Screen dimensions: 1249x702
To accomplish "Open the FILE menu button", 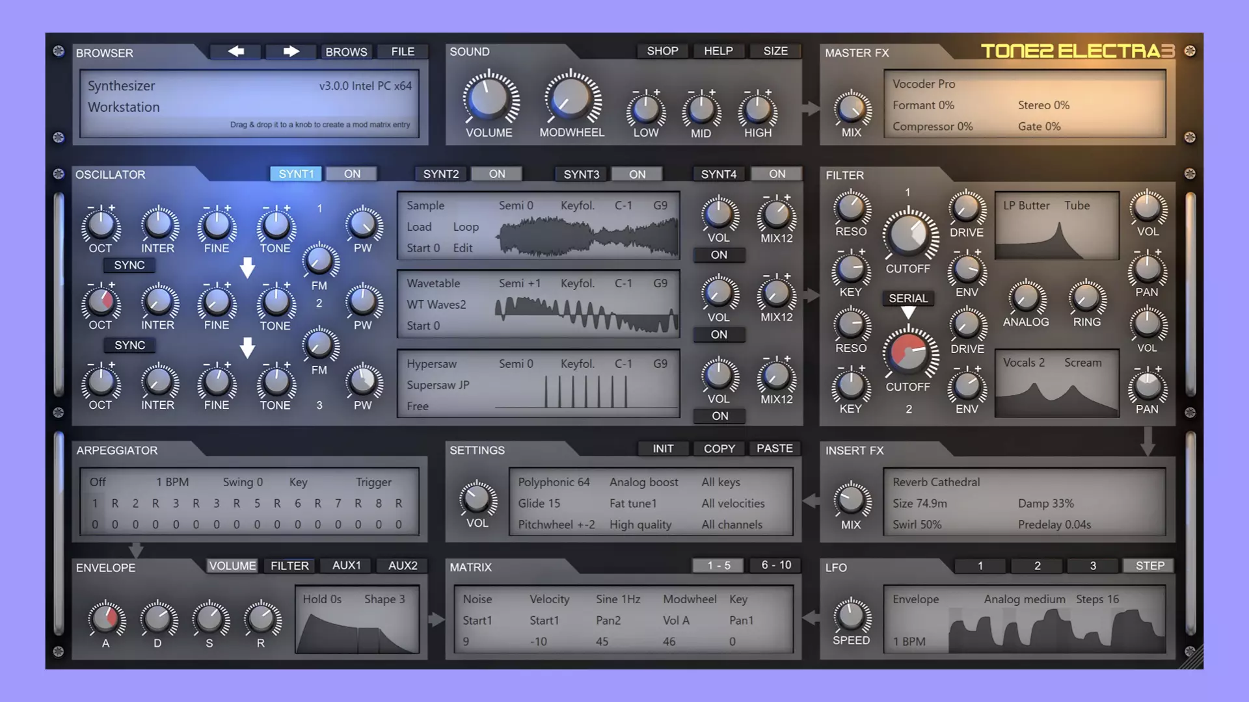I will click(x=403, y=51).
